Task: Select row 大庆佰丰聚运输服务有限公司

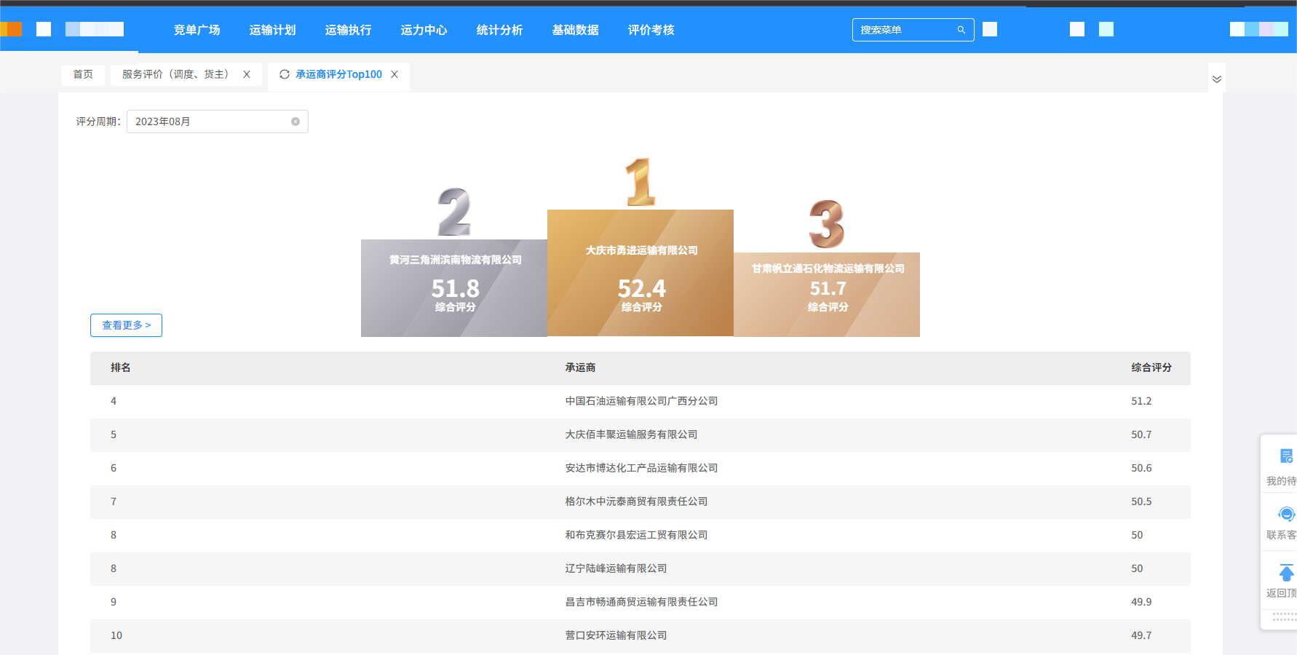Action: pos(640,434)
